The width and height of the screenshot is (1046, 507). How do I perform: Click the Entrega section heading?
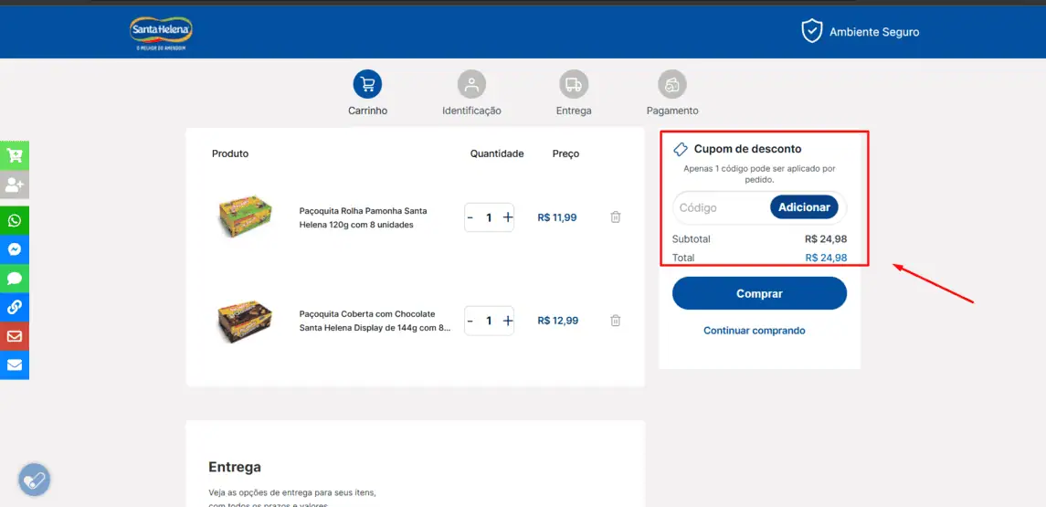click(235, 467)
